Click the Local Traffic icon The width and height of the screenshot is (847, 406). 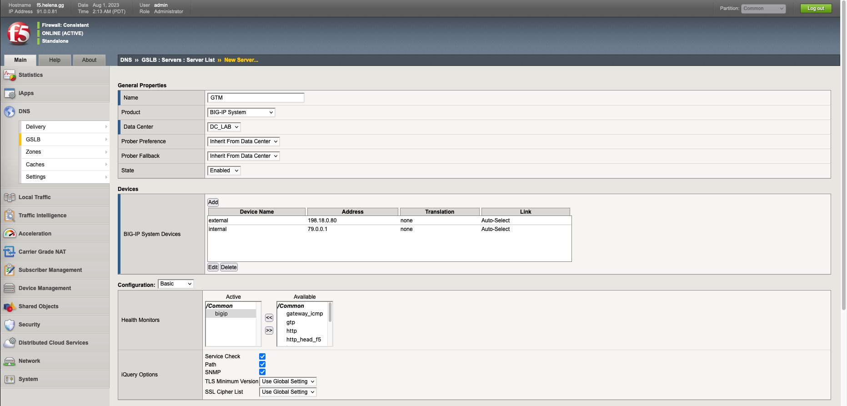(10, 197)
